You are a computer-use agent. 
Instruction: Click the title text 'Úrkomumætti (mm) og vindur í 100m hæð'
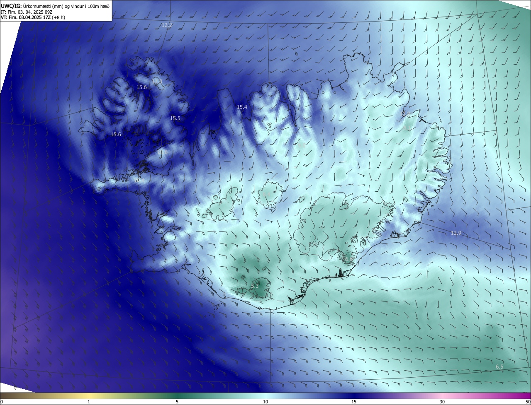(66, 5)
